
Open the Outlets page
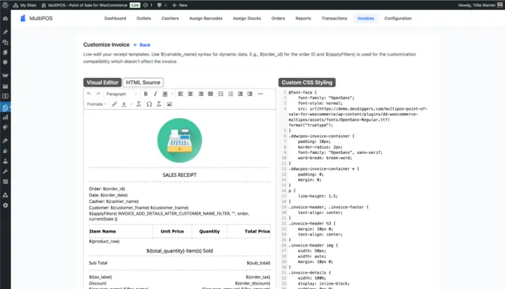click(x=144, y=18)
